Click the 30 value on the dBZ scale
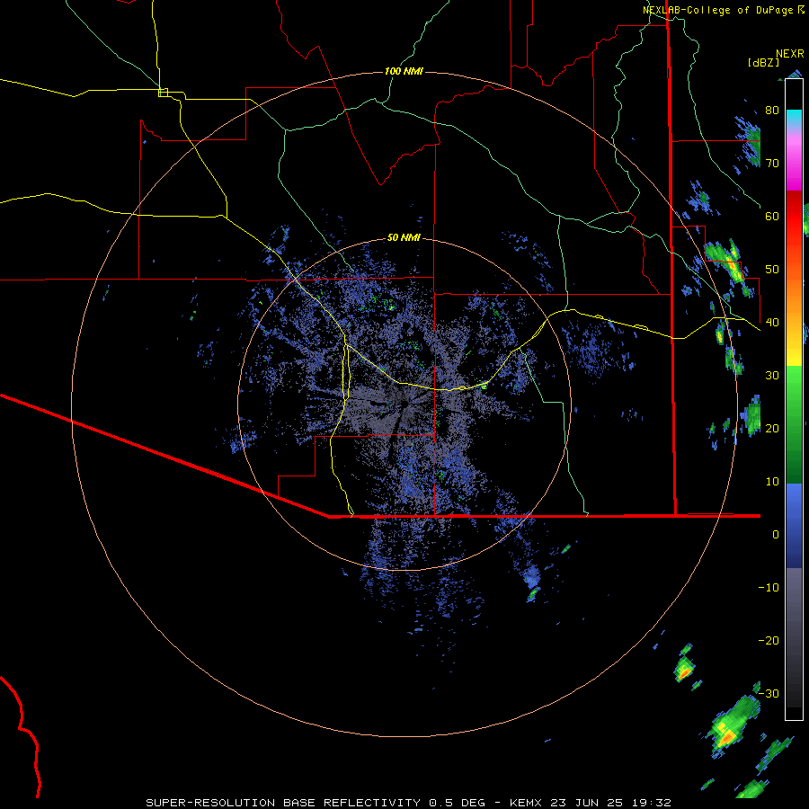Viewport: 809px width, 809px height. click(772, 375)
